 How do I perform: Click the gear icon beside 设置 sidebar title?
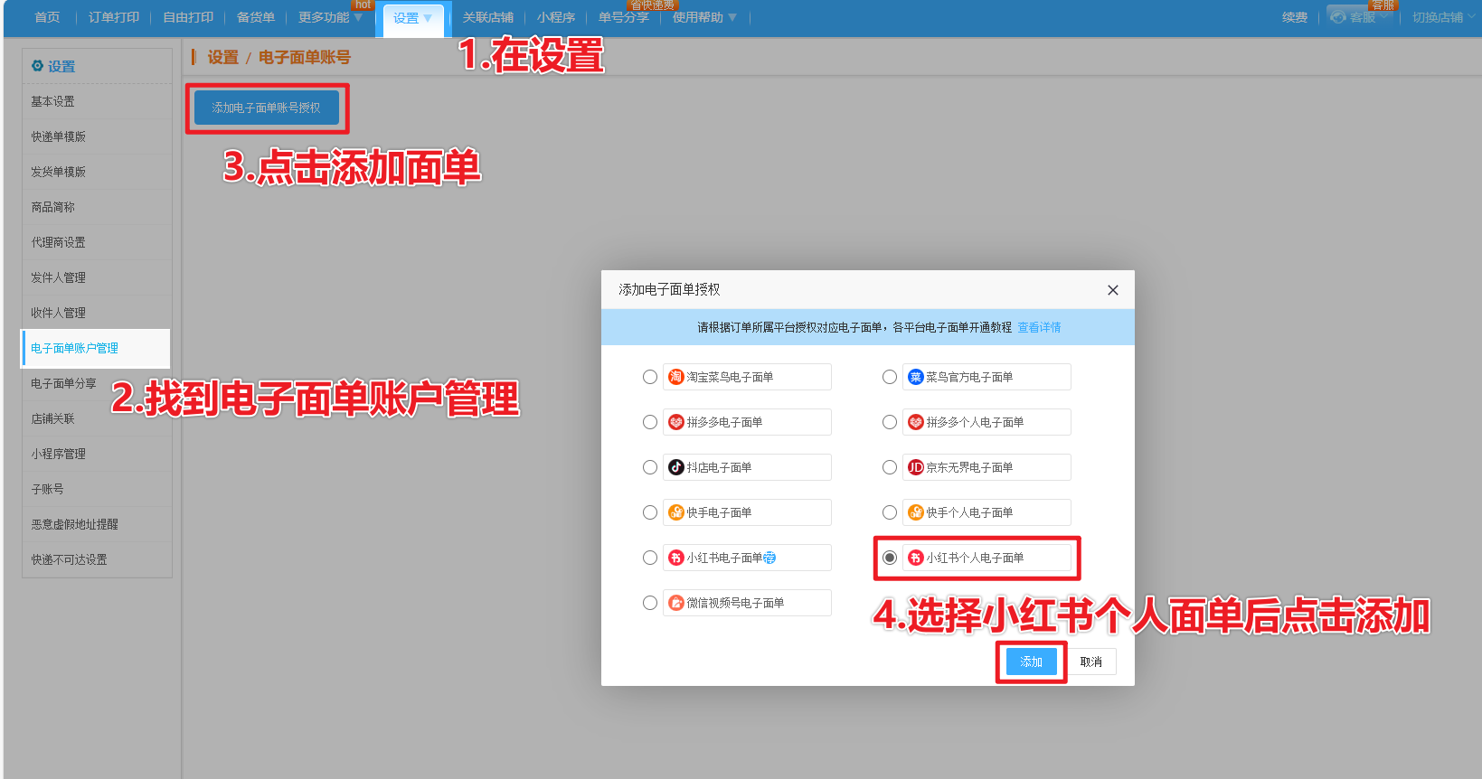(x=37, y=66)
